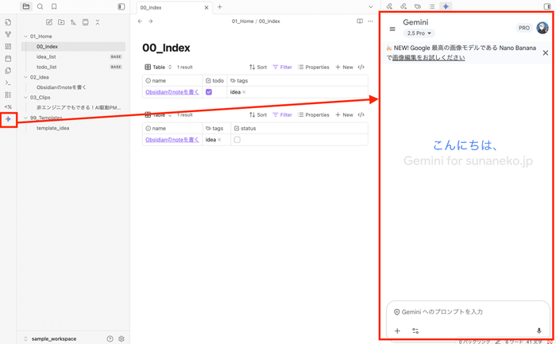Collapse the right sidebar panel icon
Image resolution: width=556 pixels, height=344 pixels.
[x=547, y=6]
